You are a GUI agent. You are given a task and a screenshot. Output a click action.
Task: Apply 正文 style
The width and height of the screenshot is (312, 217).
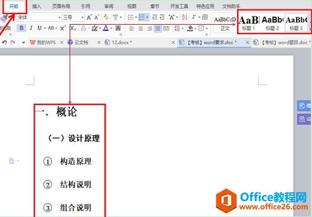tap(225, 24)
